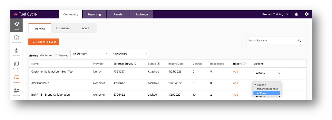Image resolution: width=332 pixels, height=120 pixels.
Task: Click the Status column info icon
Action: tap(158, 64)
